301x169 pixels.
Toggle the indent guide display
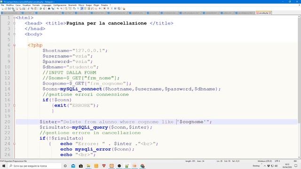pos(82,8)
